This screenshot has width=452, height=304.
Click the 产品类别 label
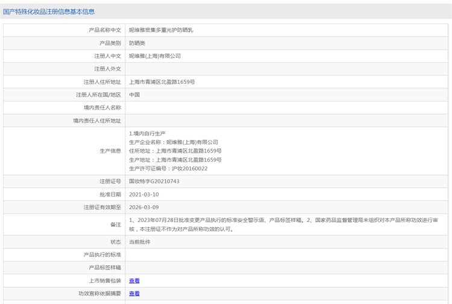tap(110, 43)
